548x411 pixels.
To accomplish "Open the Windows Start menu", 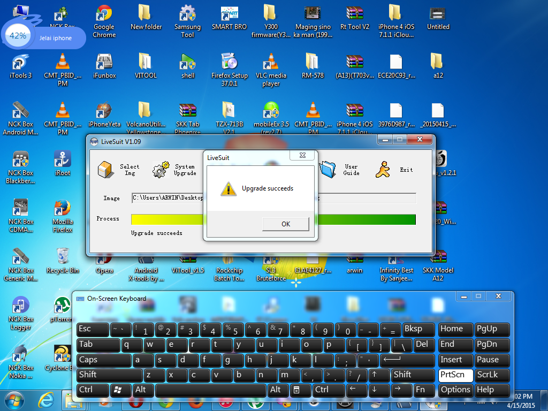I will pos(14,400).
